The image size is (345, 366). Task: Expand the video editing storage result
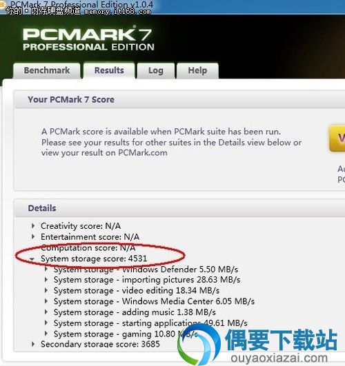[x=46, y=290]
